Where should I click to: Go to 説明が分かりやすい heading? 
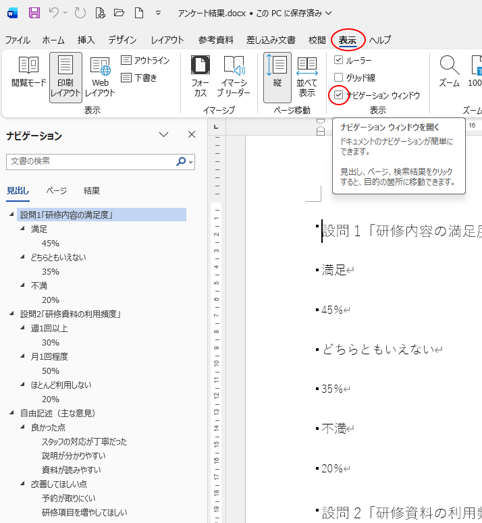pyautogui.click(x=74, y=456)
